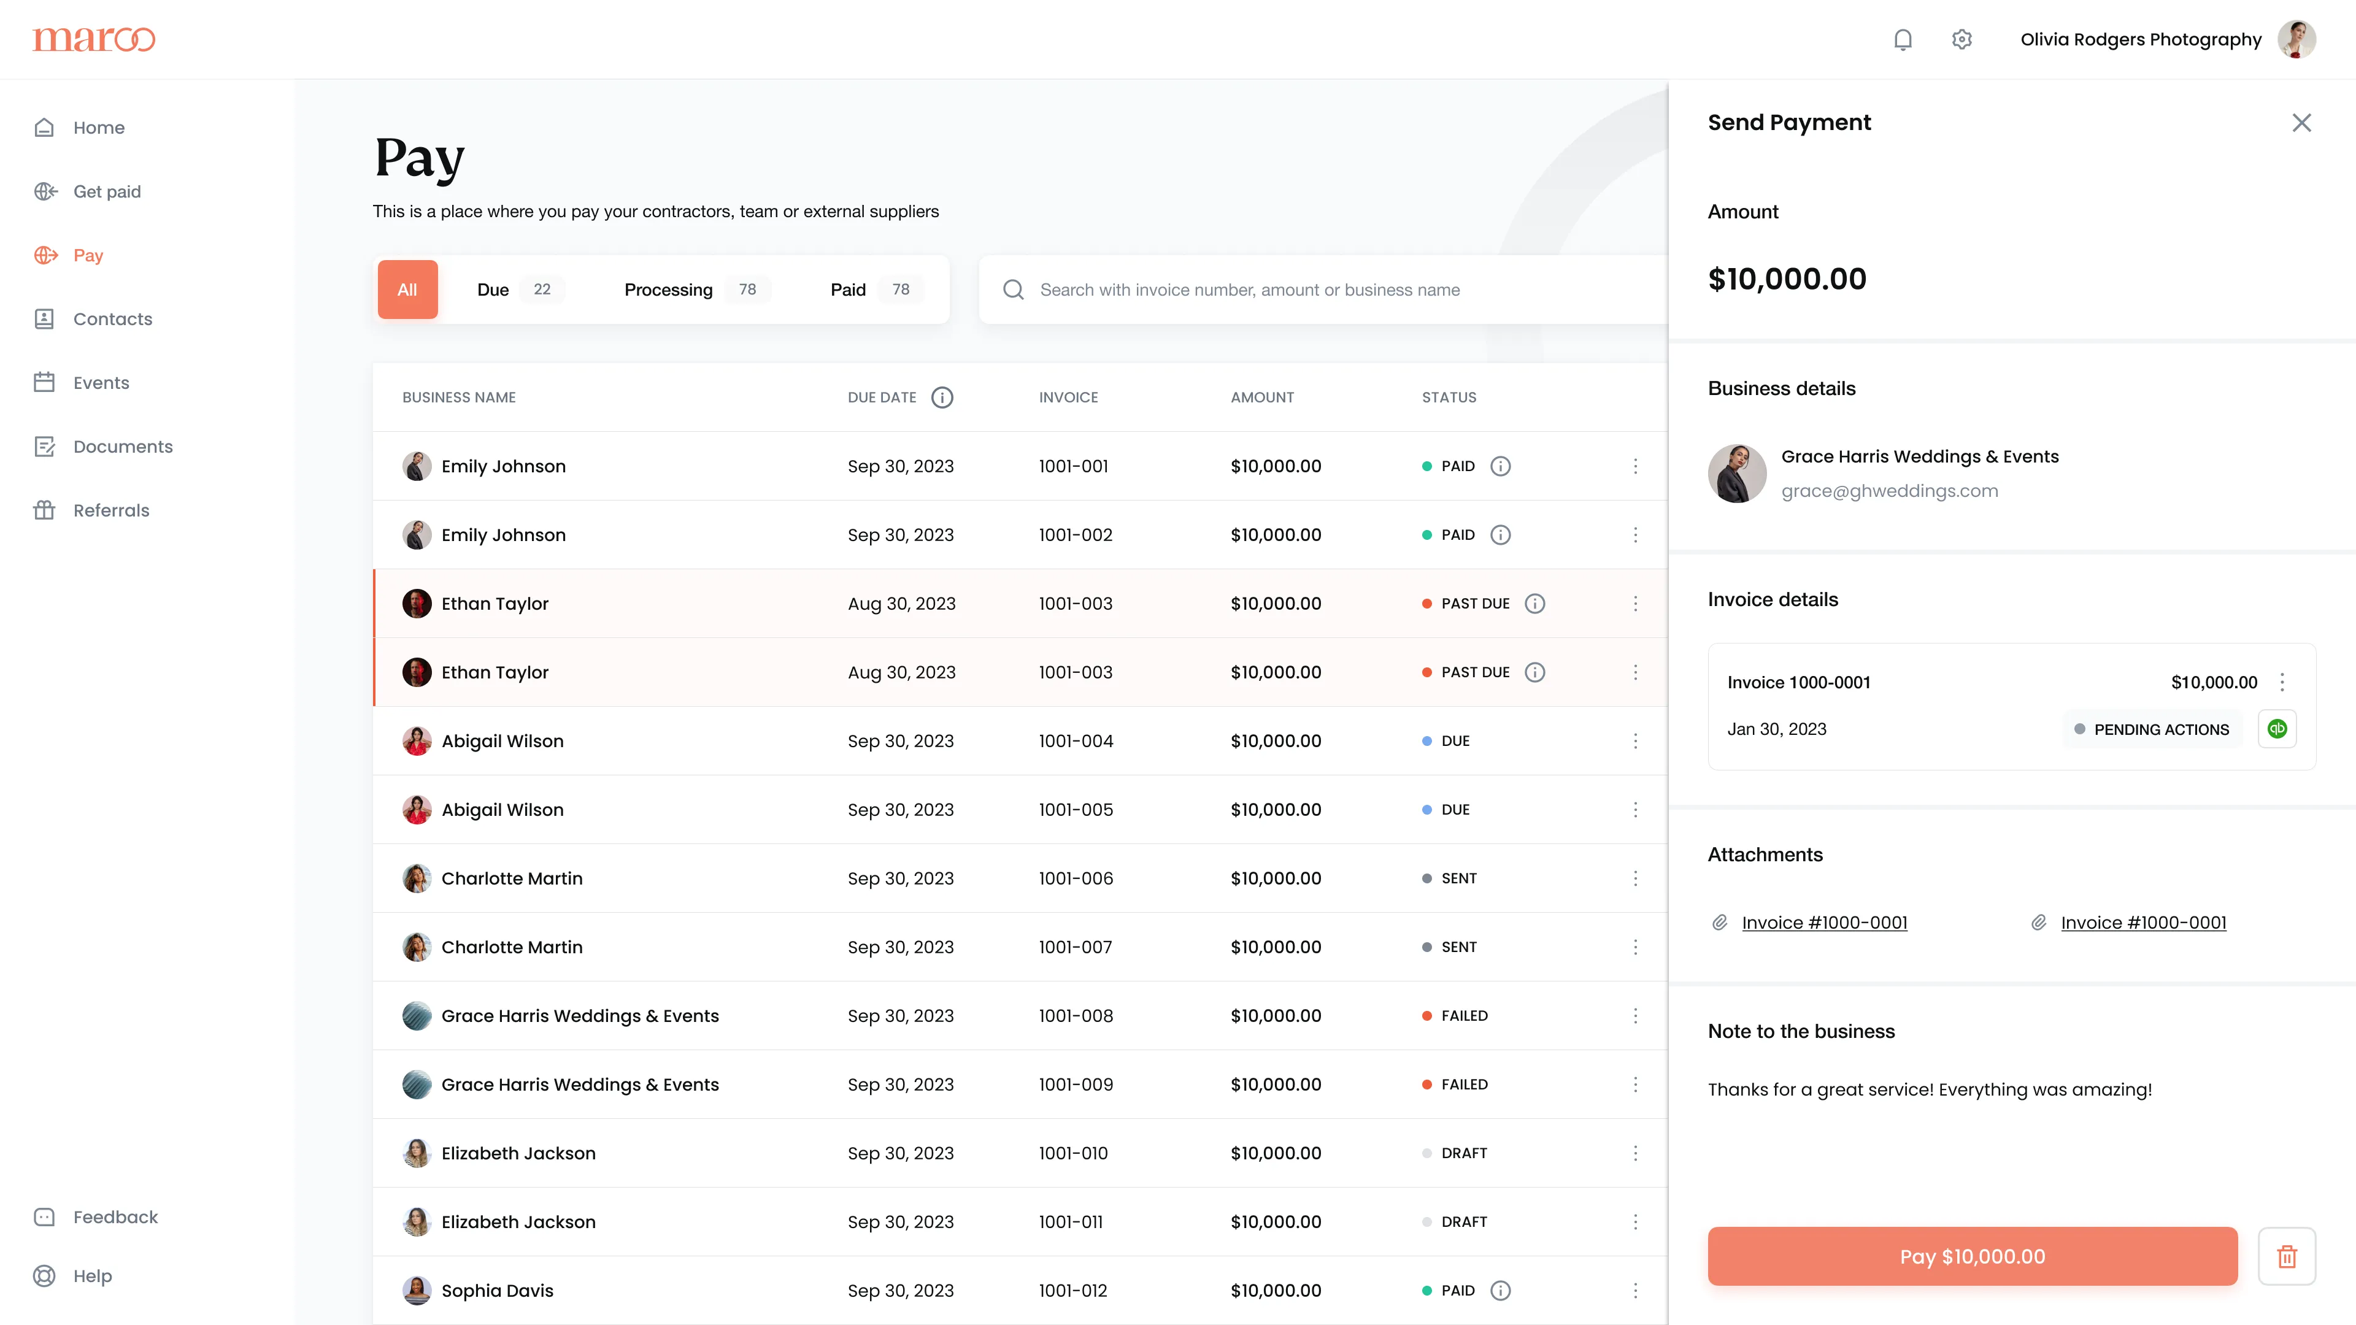Click the QuickBooks icon on invoice card
This screenshot has height=1325, width=2356.
[x=2276, y=729]
